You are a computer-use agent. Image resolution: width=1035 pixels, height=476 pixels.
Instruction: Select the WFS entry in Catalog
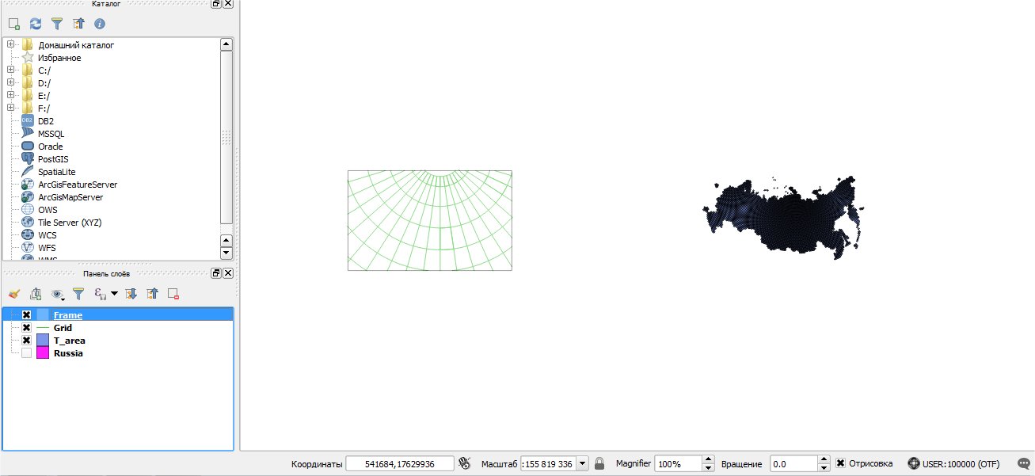click(47, 248)
